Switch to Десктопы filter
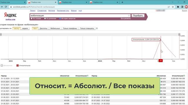This screenshot has width=188, height=105. coord(43,29)
